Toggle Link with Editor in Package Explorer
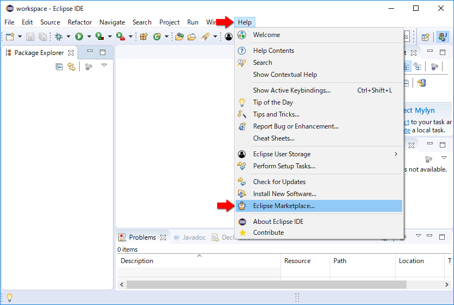 71,67
